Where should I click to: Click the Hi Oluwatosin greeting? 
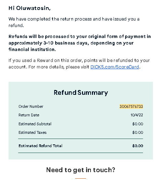point(29,8)
